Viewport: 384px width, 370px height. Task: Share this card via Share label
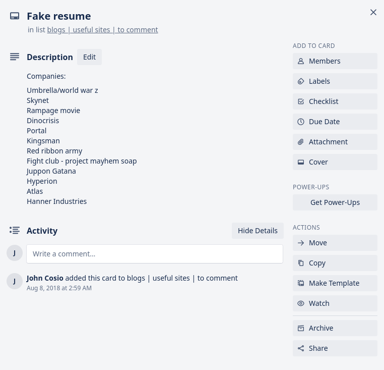click(318, 348)
